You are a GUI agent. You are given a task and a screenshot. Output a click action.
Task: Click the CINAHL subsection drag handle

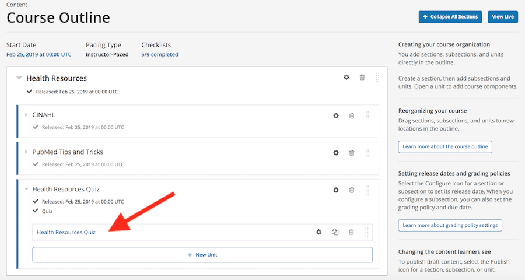[x=367, y=116]
